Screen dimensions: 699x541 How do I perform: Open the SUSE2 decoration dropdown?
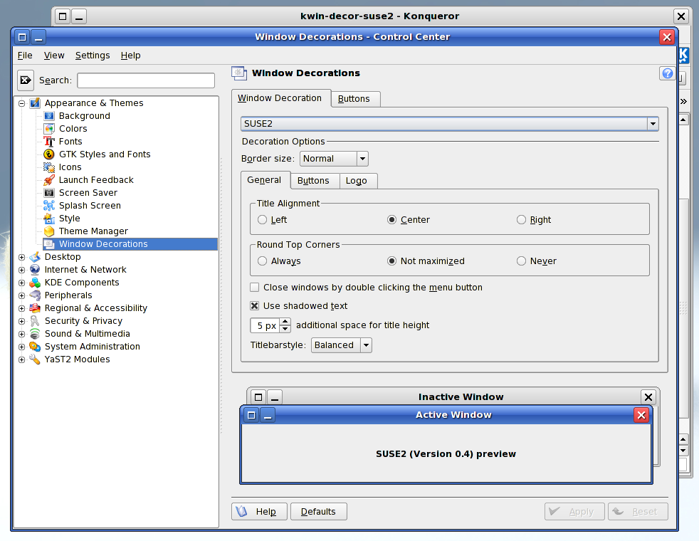[449, 124]
